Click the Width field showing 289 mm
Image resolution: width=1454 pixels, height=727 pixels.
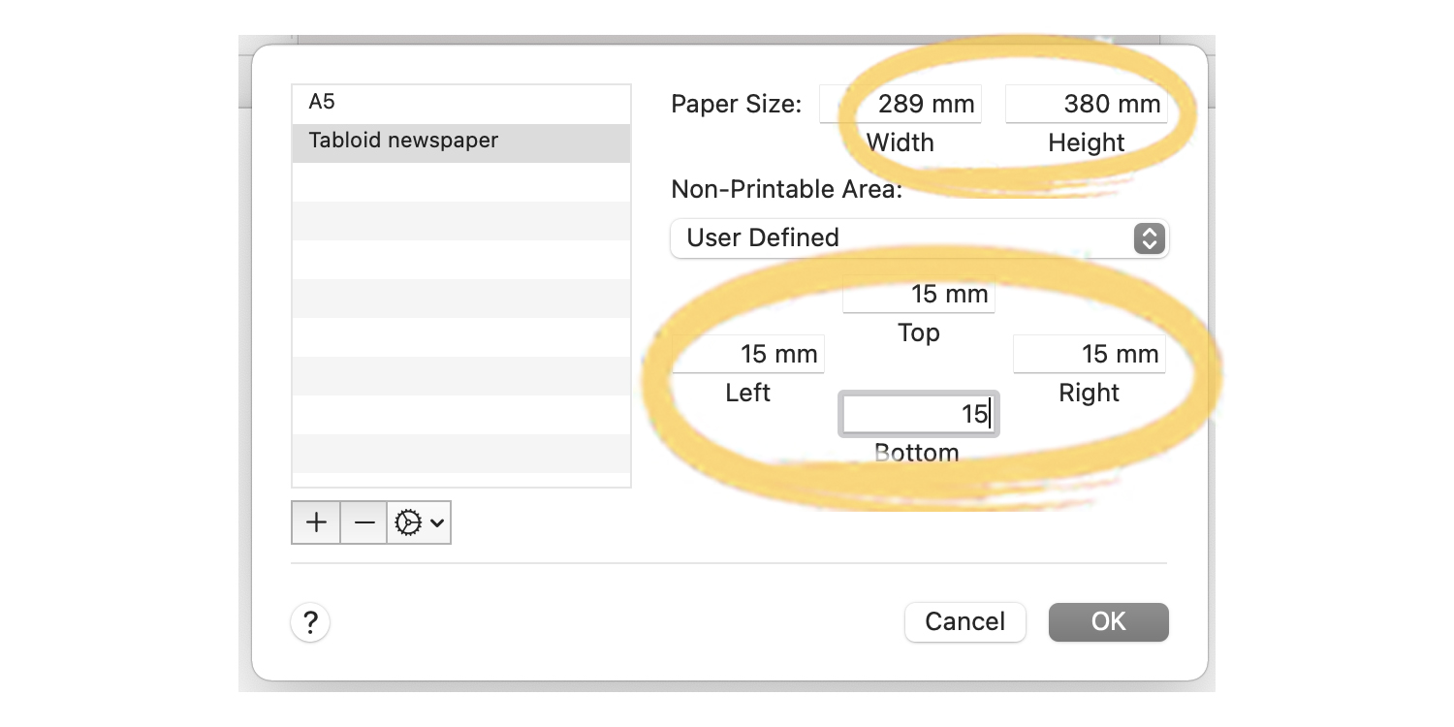coord(900,104)
